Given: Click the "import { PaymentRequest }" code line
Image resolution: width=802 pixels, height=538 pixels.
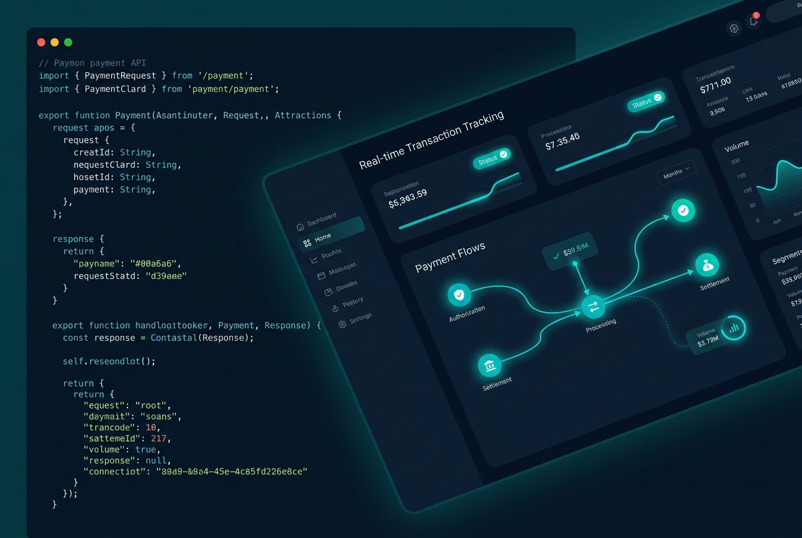Looking at the screenshot, I should (x=146, y=75).
